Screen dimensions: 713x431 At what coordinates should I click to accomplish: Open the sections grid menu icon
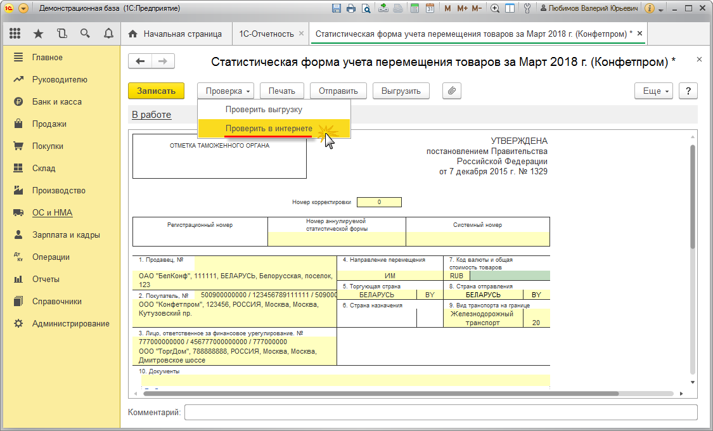[x=15, y=34]
